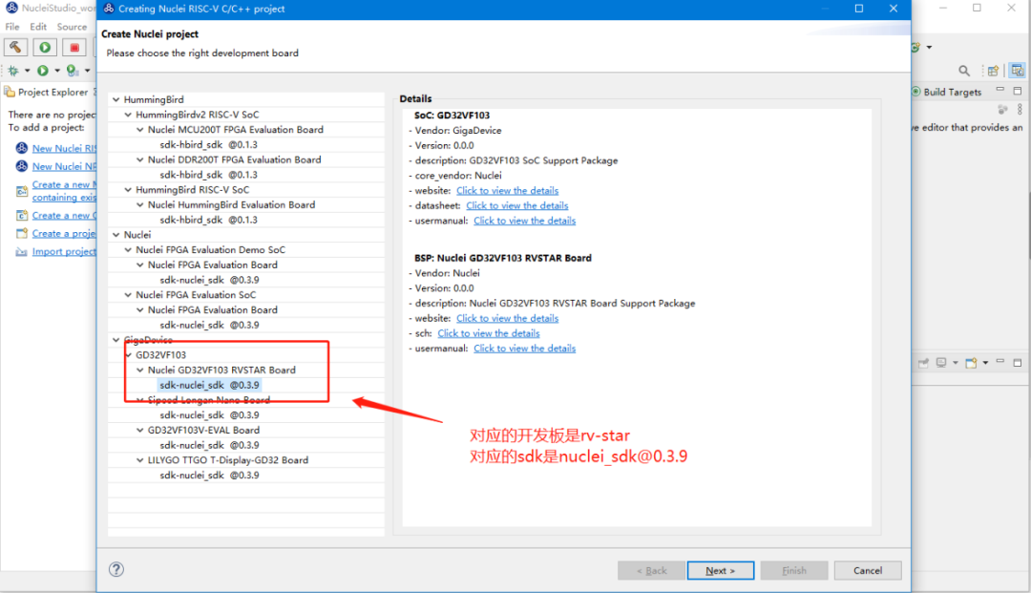The image size is (1031, 593).
Task: Click the C project icon beside 'Create a new C'
Action: coord(22,216)
